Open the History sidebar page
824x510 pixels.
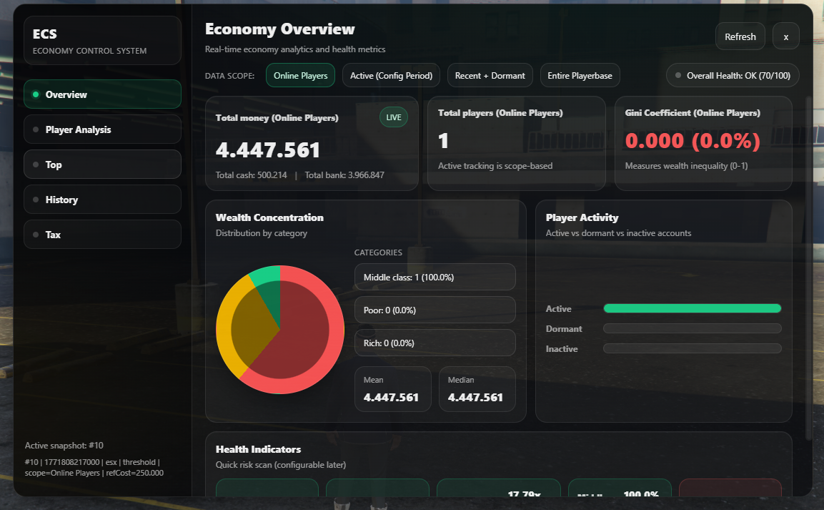102,200
